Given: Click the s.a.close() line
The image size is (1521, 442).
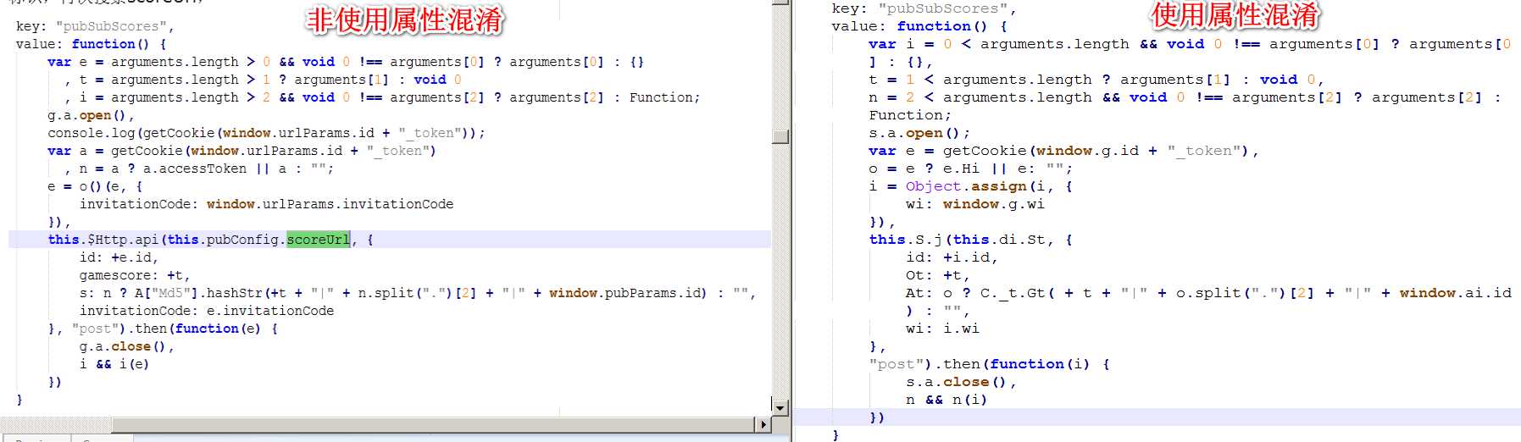Looking at the screenshot, I should click(962, 382).
